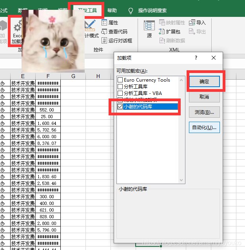Uncheck the 小谢的代码库 checkbox
The height and width of the screenshot is (250, 245).
tap(120, 106)
